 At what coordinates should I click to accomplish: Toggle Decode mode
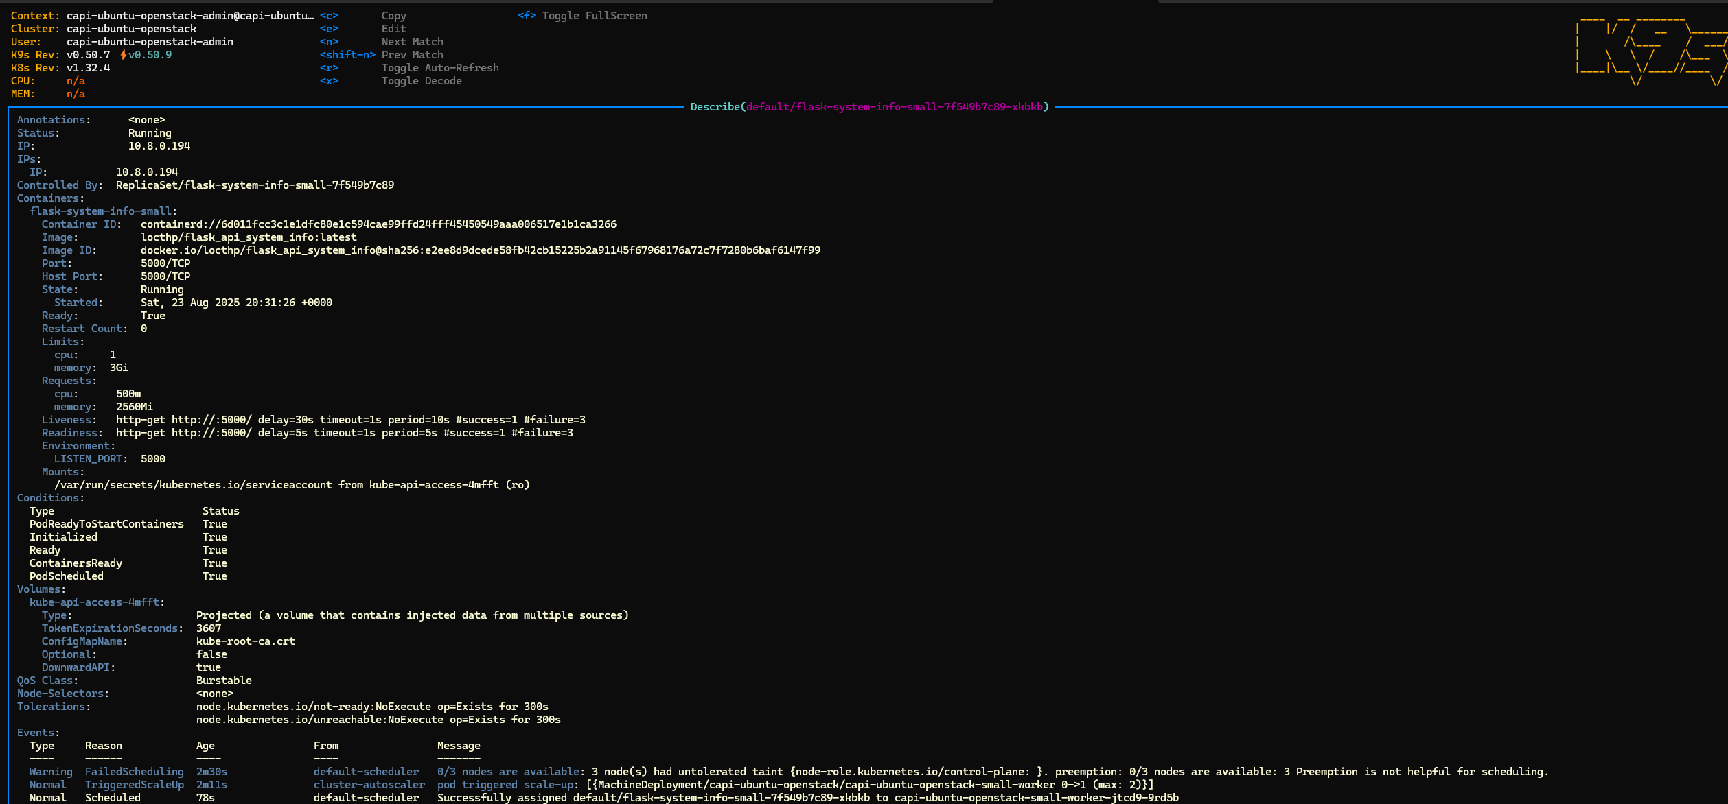[x=422, y=80]
